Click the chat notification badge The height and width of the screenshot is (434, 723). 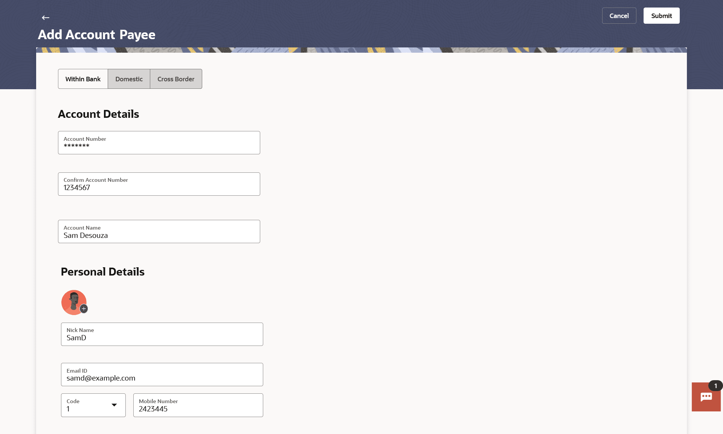coord(715,386)
